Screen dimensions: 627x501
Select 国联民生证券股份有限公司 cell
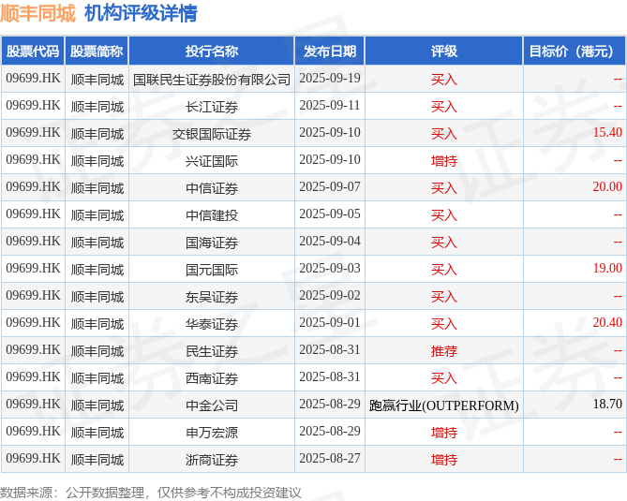pos(212,80)
